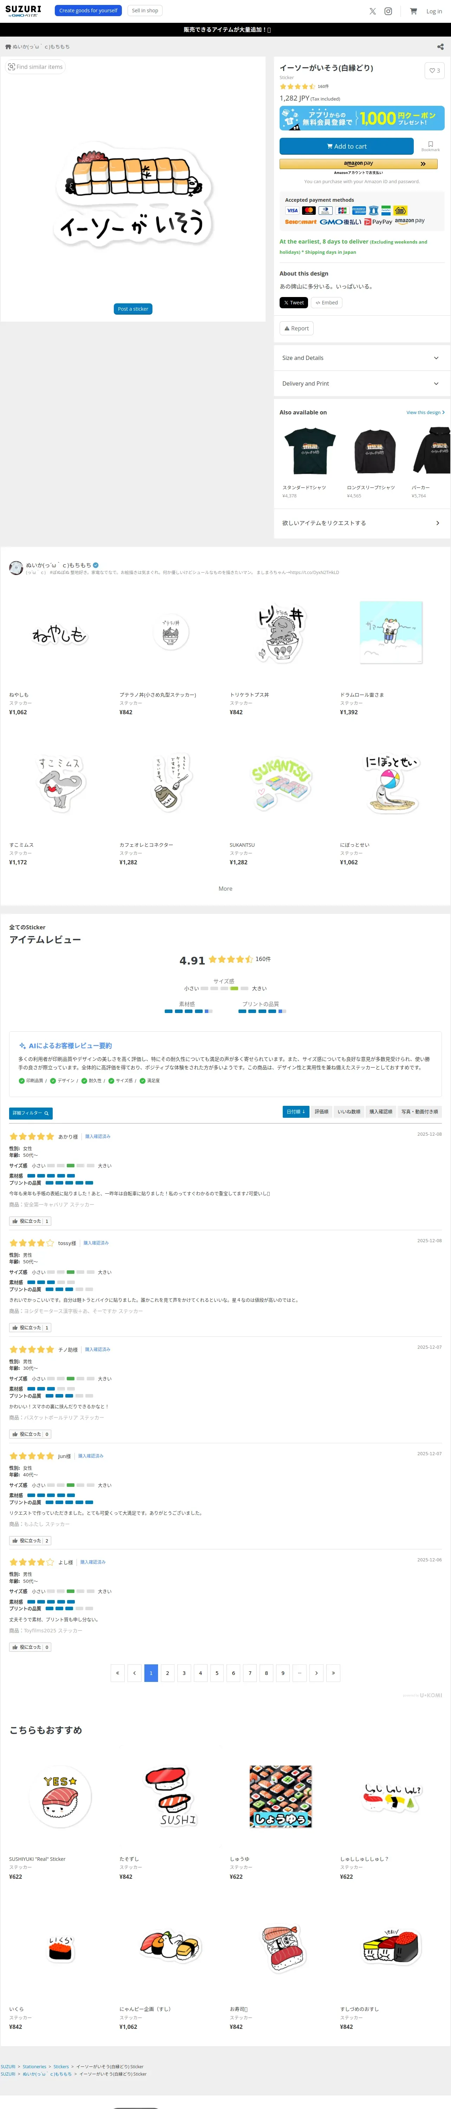Click Stationeries breadcrumb link

tap(34, 2066)
